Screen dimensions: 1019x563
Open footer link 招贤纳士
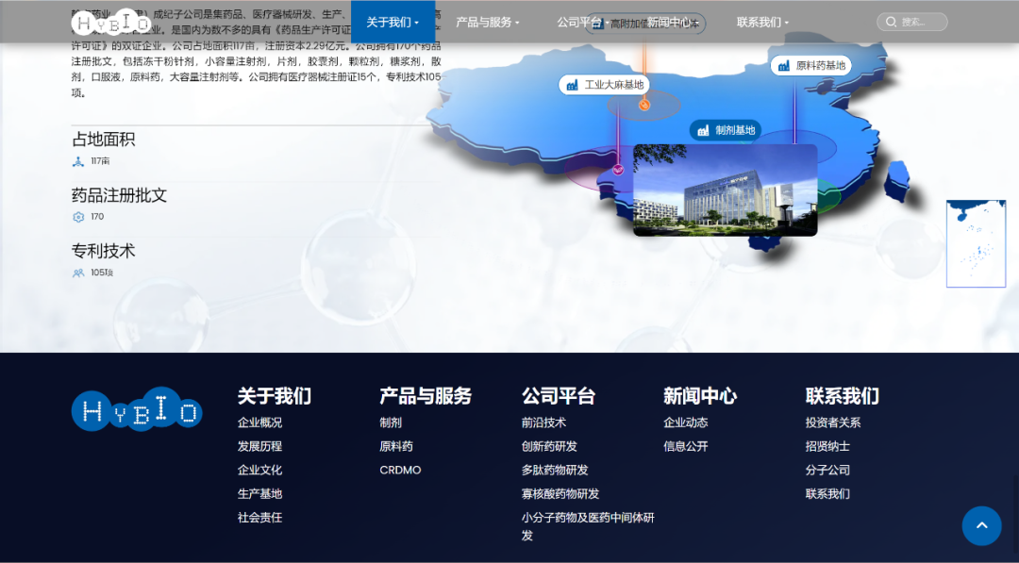click(827, 447)
